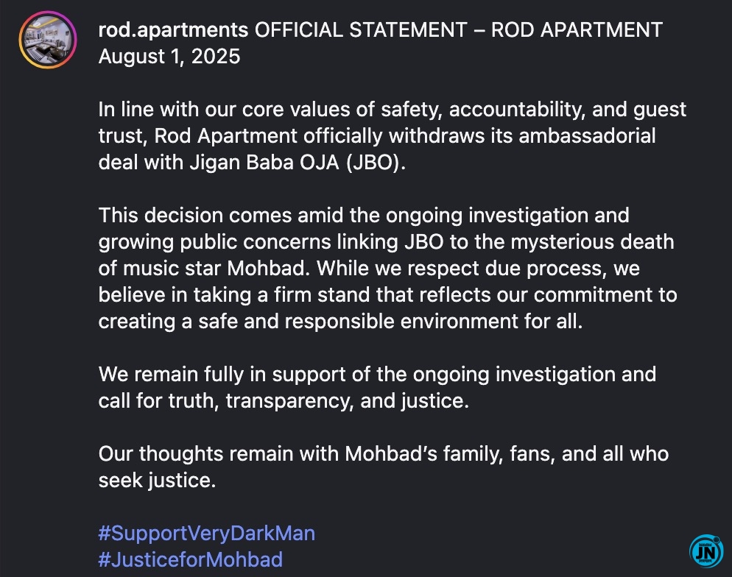Select the paragraph starting 'This decision comes'
This screenshot has height=577, width=732.
(387, 268)
